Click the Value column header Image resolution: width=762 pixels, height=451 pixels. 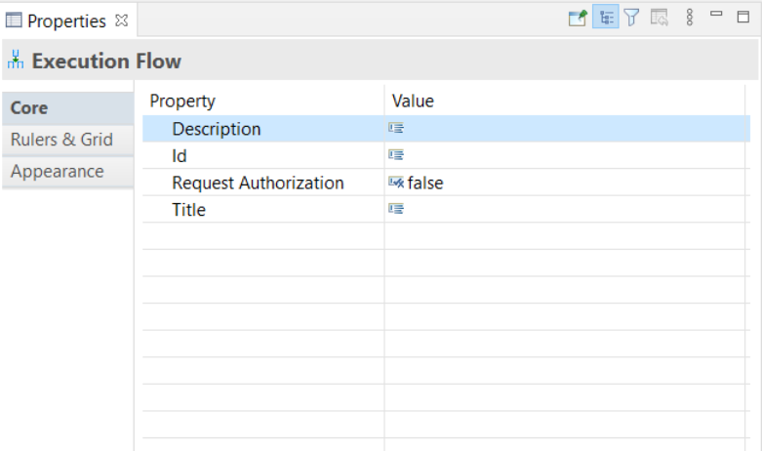(x=413, y=101)
